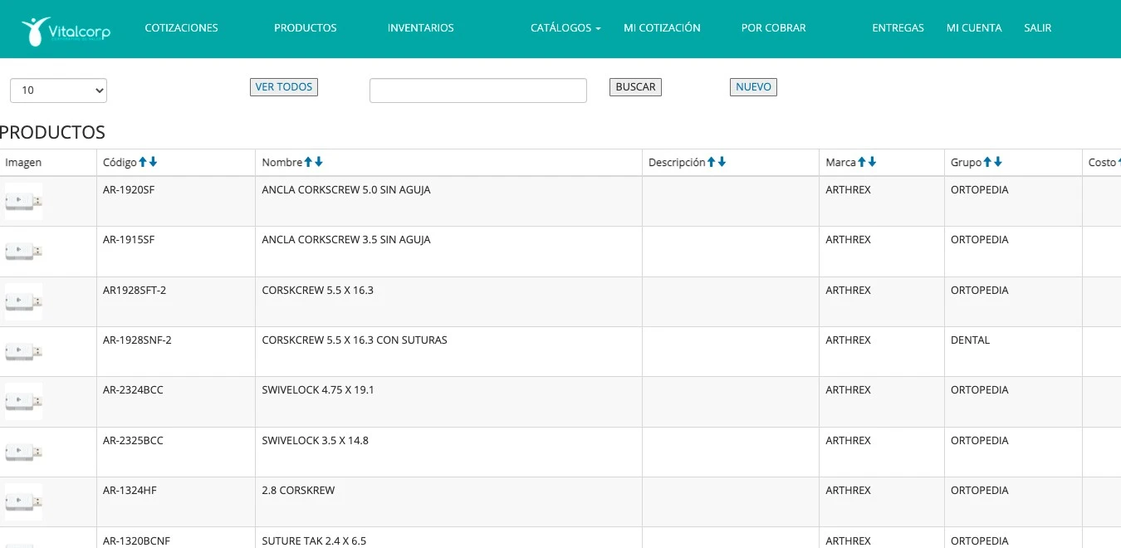Open the rows-per-page dropdown showing 10
Screen dimensions: 1121x548
coord(58,90)
